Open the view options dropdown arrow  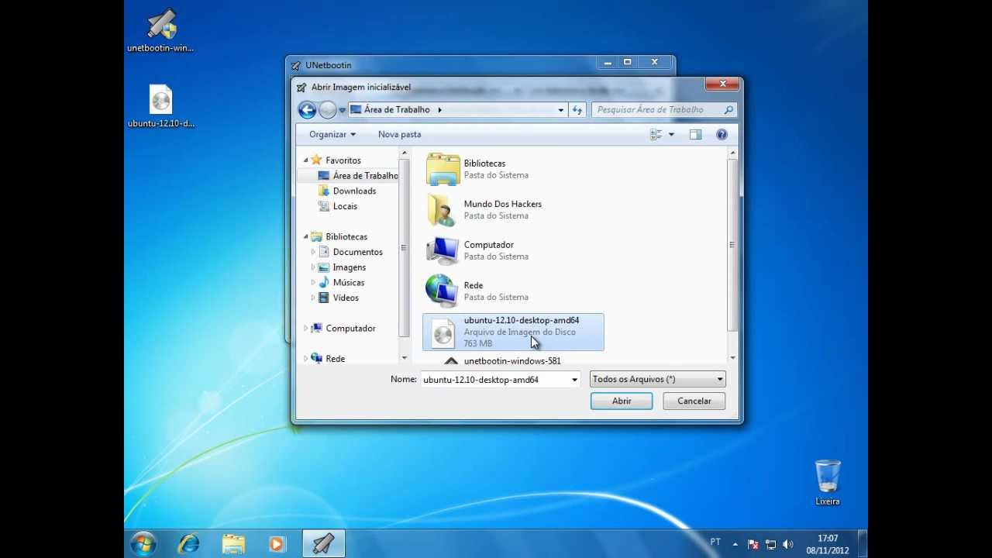(671, 134)
